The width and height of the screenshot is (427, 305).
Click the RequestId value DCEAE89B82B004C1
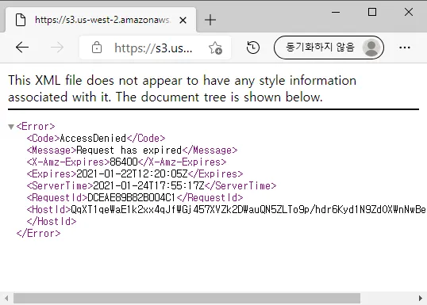[x=131, y=198]
